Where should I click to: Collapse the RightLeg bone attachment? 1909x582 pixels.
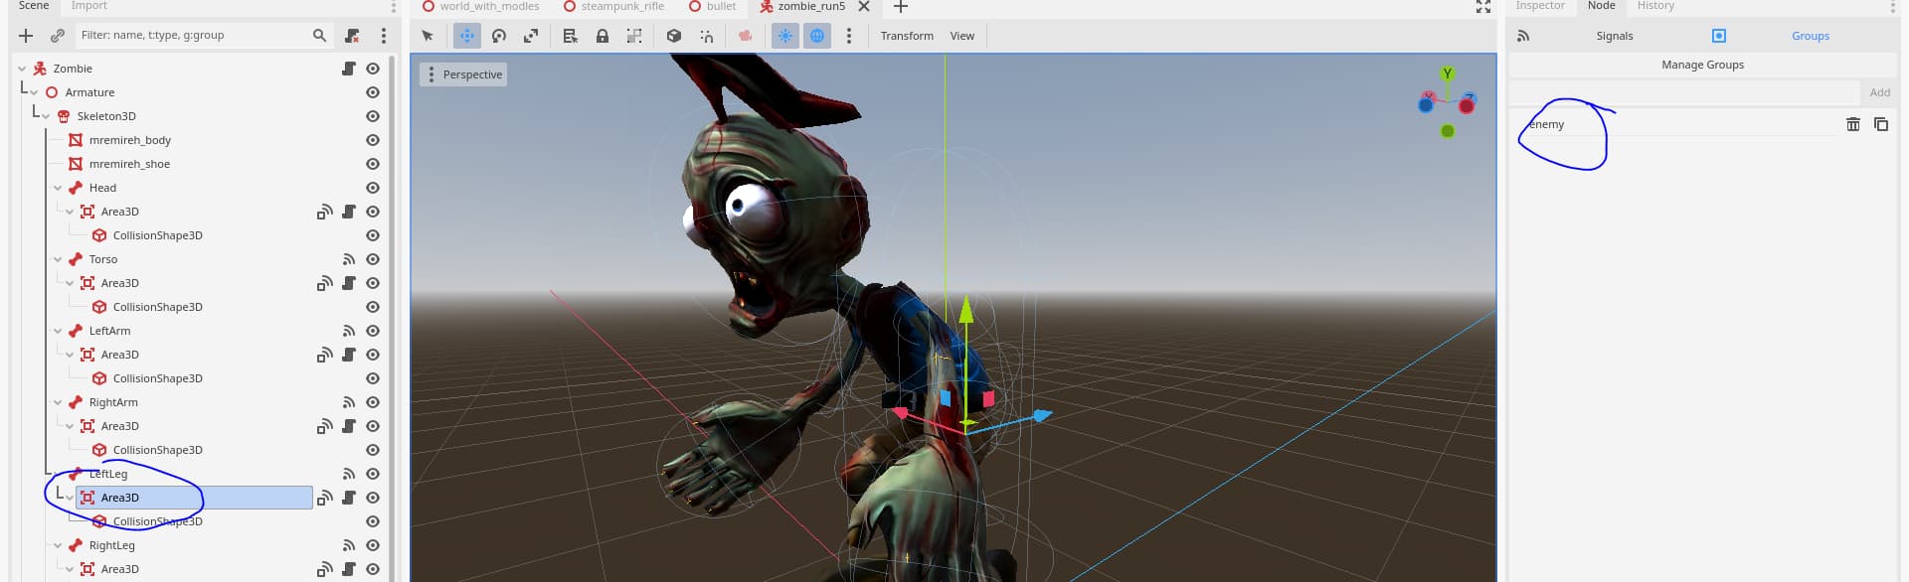pyautogui.click(x=58, y=545)
